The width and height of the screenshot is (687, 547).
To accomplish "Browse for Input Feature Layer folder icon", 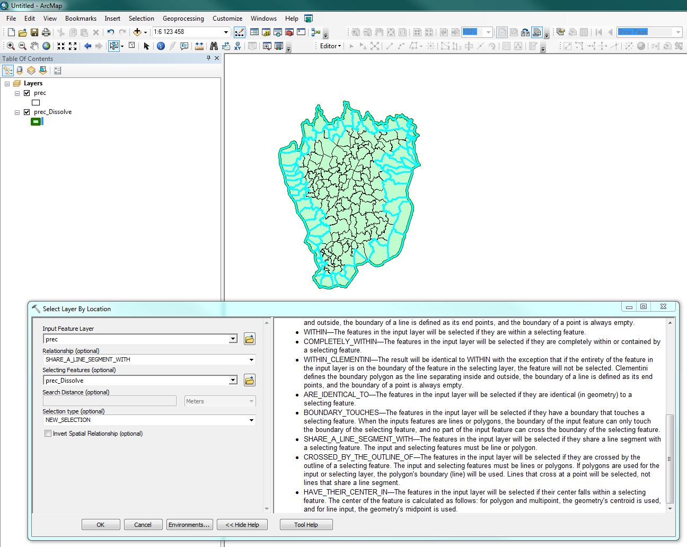I will (249, 339).
